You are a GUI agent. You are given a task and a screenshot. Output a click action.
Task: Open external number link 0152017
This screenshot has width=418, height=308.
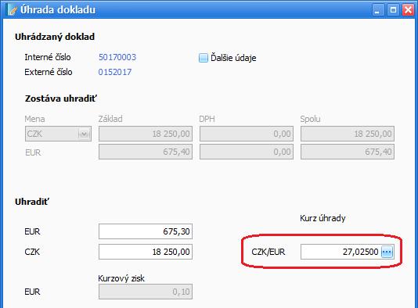(x=115, y=72)
